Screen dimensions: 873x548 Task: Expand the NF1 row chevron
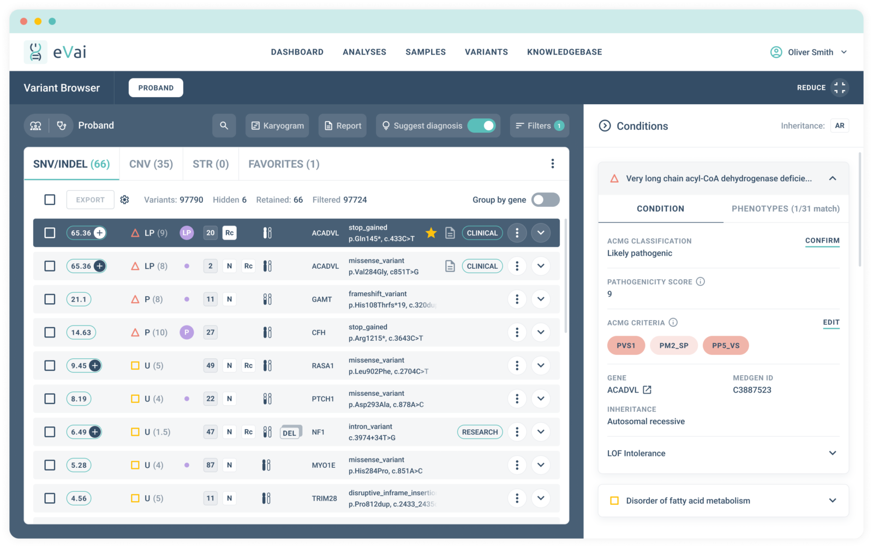541,432
